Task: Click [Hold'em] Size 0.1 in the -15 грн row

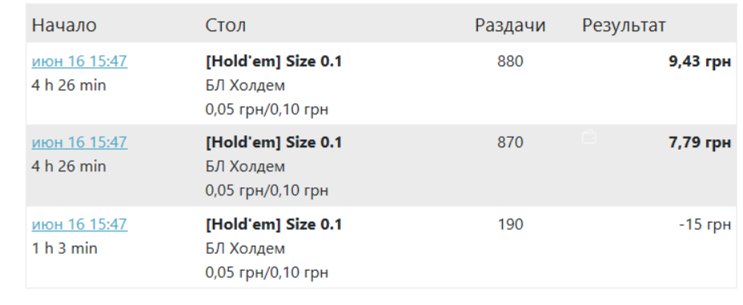Action: click(273, 224)
